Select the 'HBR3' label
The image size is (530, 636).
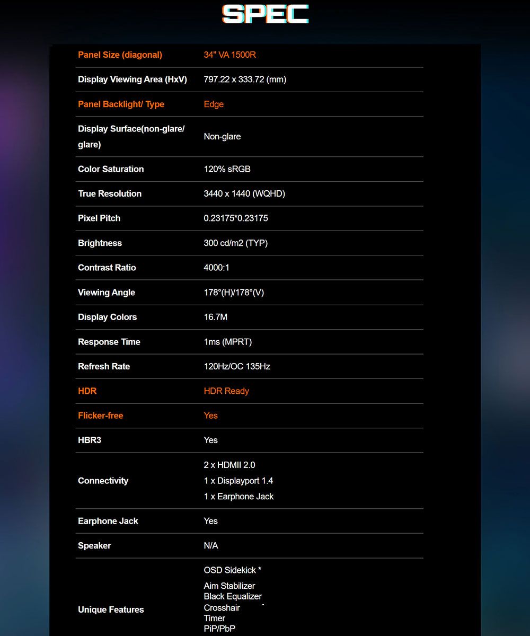click(90, 440)
